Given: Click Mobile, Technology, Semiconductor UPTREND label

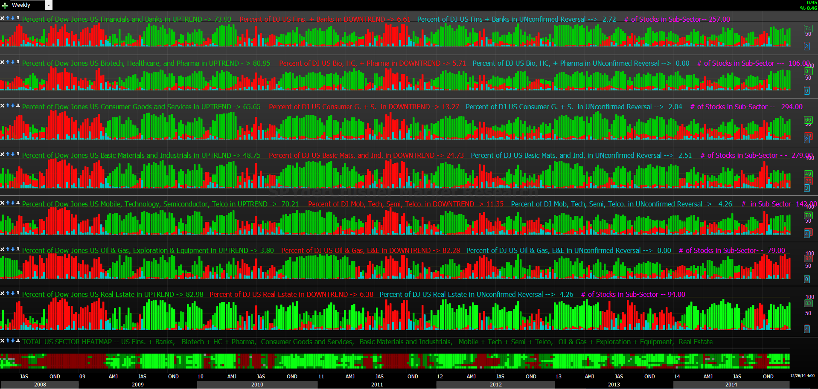Looking at the screenshot, I should (x=160, y=204).
